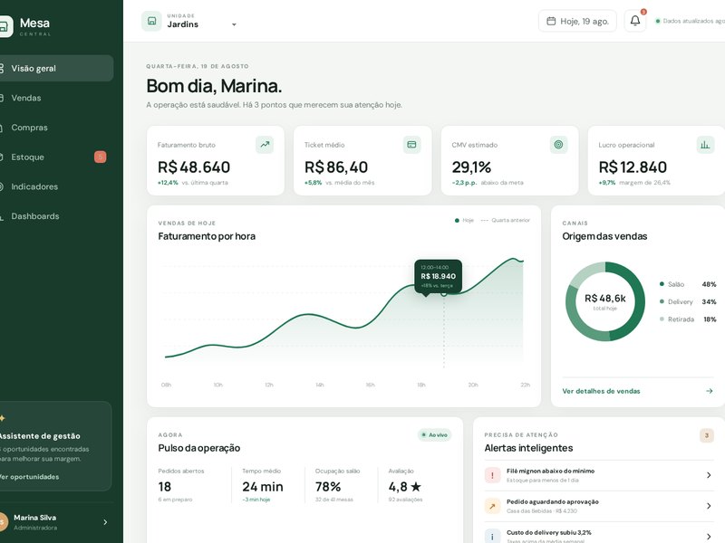
Task: Click the calendar icon in the date button
Action: (551, 21)
